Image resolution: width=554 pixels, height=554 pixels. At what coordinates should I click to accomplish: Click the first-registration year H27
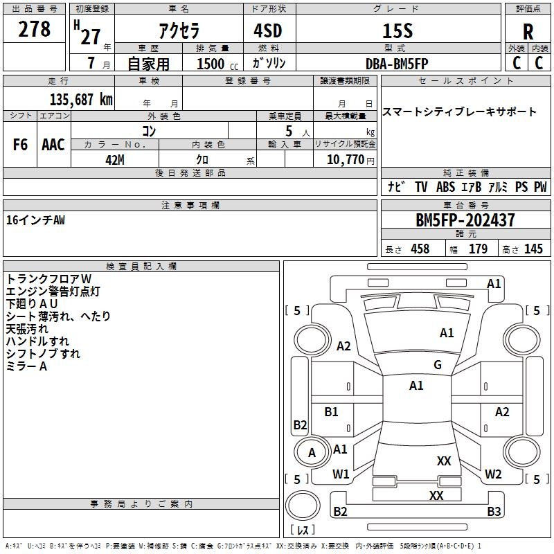87,33
